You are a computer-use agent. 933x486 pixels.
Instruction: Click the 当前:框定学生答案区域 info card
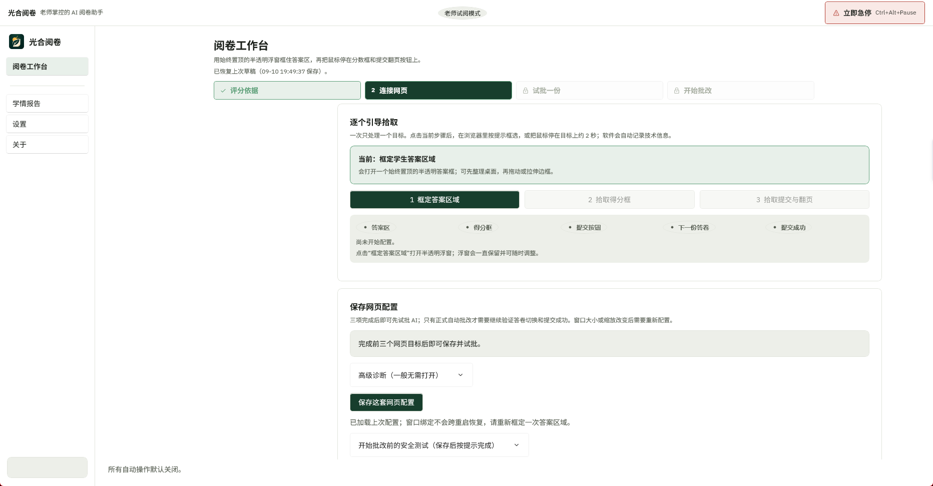click(610, 165)
